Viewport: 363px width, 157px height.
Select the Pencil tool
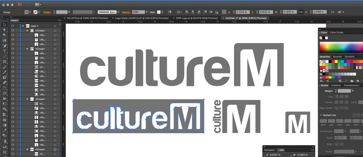5,72
